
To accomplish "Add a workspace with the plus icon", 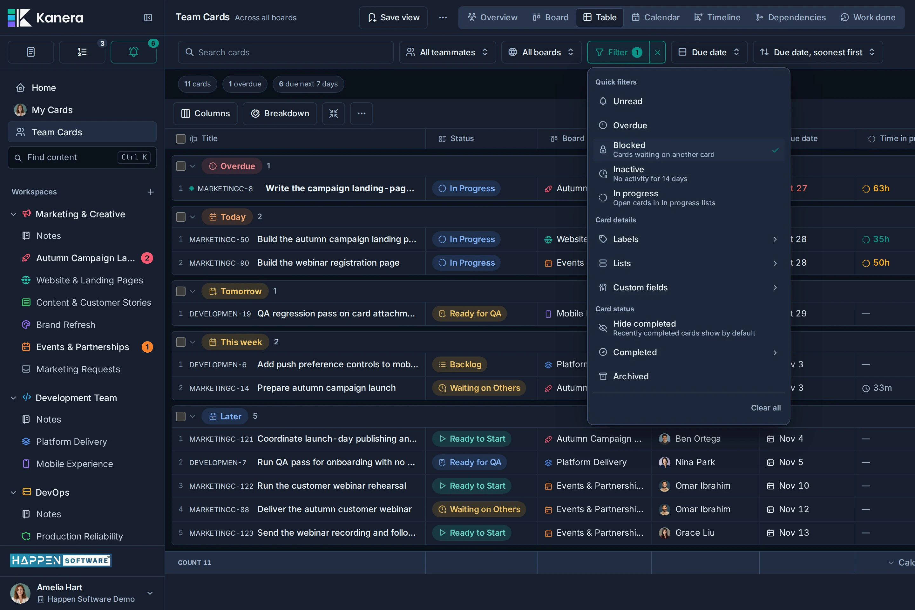I will [151, 192].
